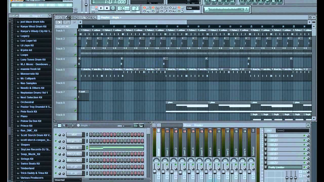
Task: Toggle the mute LED of 'VT_SD' channel
Action: click(56, 173)
